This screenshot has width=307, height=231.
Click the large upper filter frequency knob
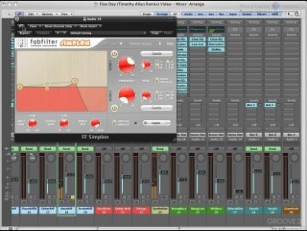pyautogui.click(x=127, y=65)
